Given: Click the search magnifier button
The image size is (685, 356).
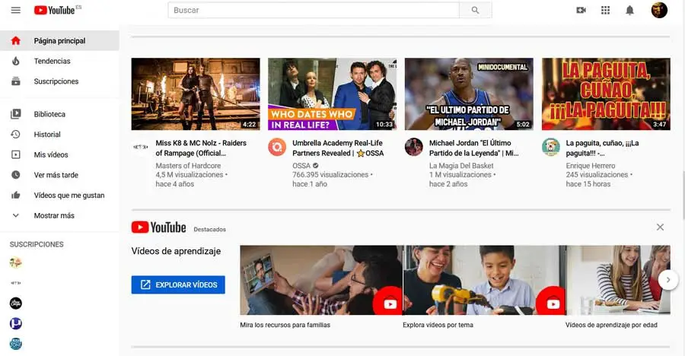Looking at the screenshot, I should pyautogui.click(x=475, y=10).
